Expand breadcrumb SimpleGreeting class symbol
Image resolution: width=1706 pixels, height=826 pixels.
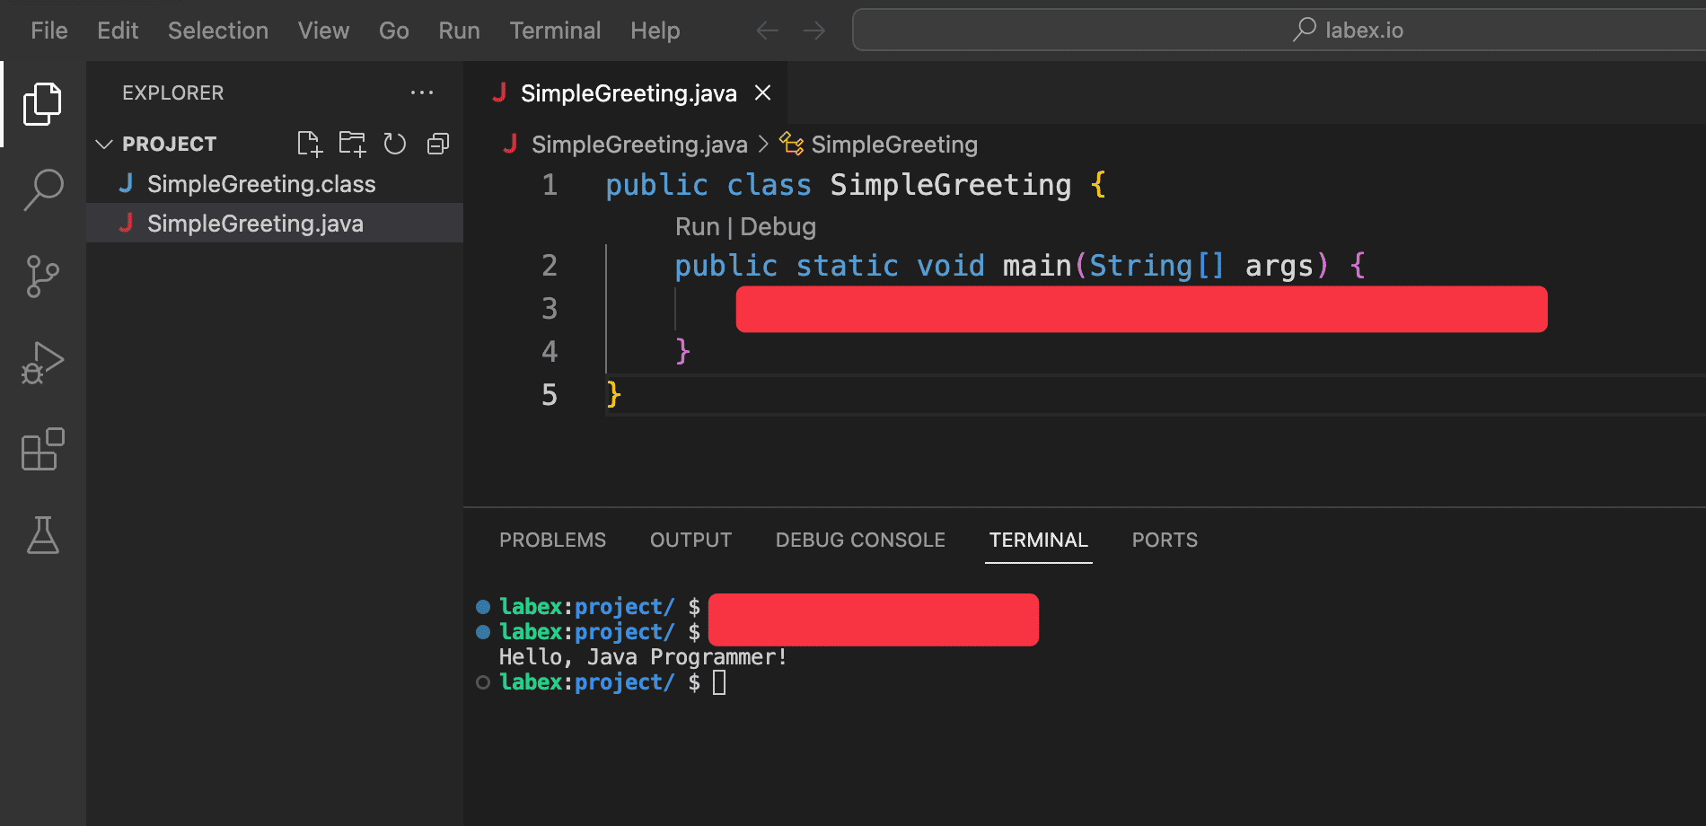(893, 145)
